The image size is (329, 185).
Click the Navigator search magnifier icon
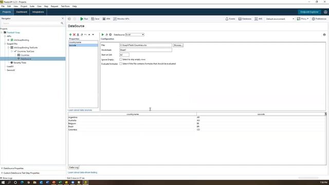[62, 23]
